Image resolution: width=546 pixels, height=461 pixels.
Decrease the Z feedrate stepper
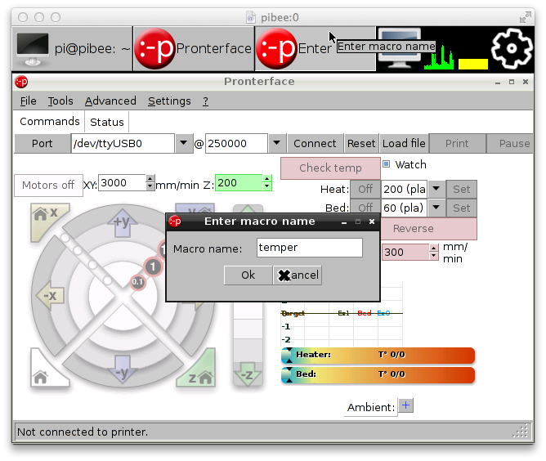click(x=266, y=186)
